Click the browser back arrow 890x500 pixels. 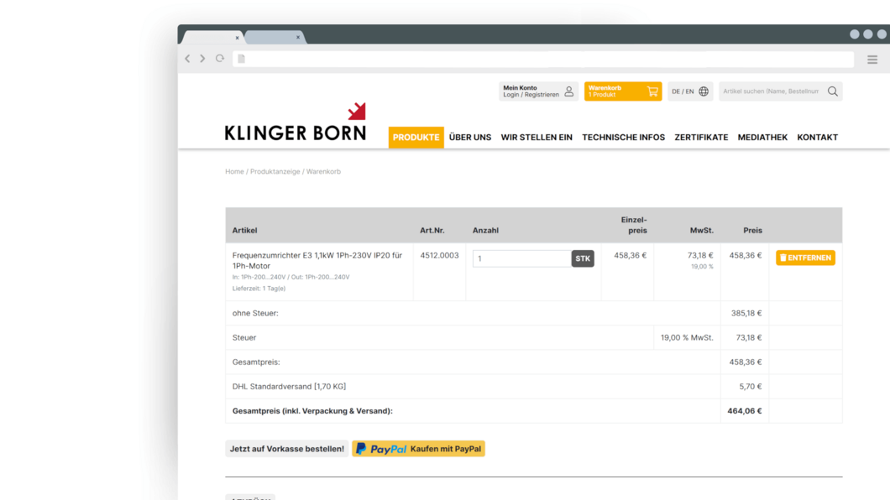tap(187, 59)
